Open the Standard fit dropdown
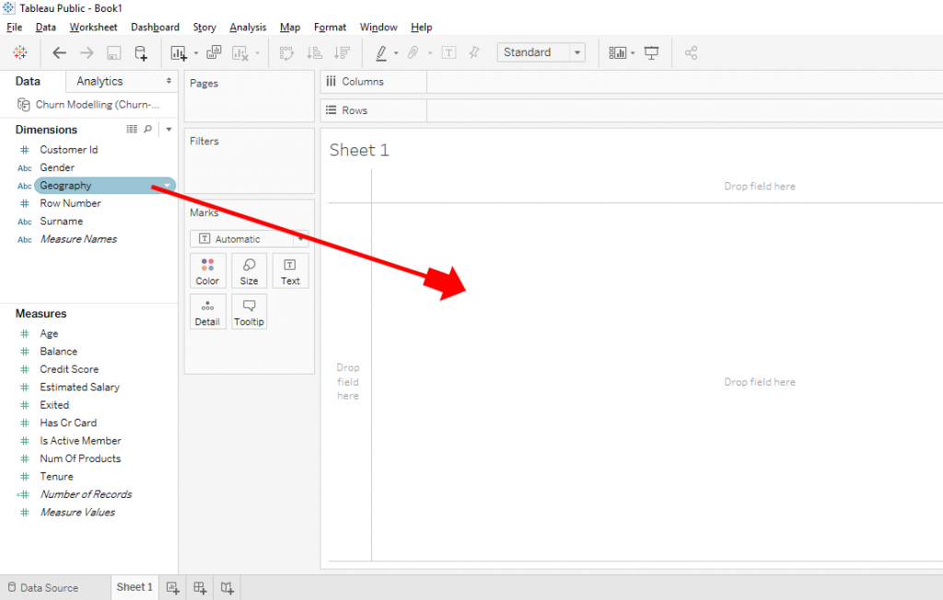Image resolution: width=943 pixels, height=600 pixels. coord(576,52)
